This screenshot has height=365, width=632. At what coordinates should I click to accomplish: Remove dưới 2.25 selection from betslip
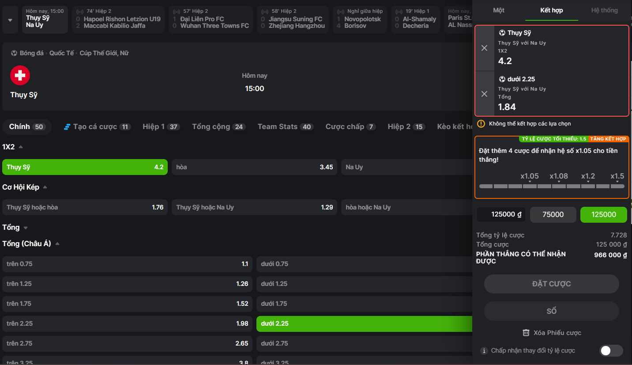point(484,94)
